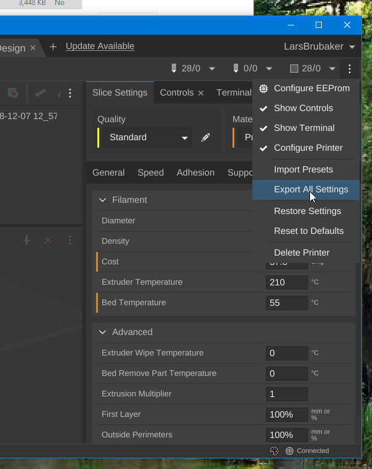This screenshot has width=372, height=469.
Task: Click the first extruder hotend icon
Action: point(174,68)
